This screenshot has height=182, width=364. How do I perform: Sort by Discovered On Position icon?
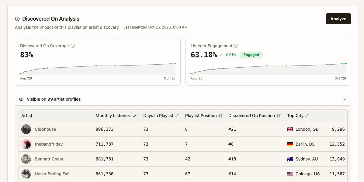click(279, 116)
